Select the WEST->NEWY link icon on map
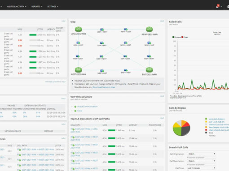This screenshot has height=171, width=229. [101, 56]
